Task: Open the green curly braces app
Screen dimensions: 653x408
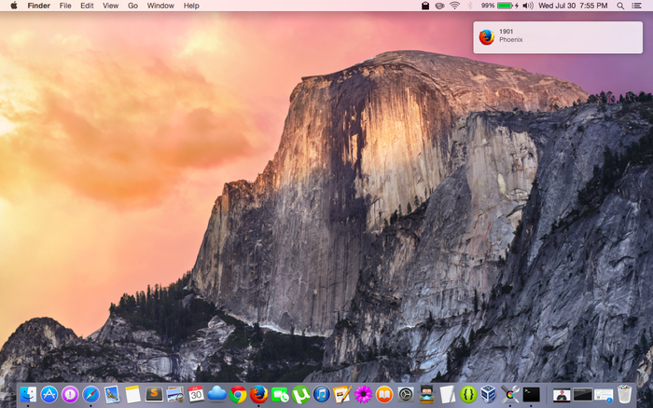Action: 468,394
